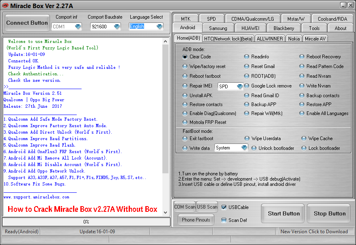Select Exit fastboot option
The height and width of the screenshot is (245, 356).
point(185,138)
